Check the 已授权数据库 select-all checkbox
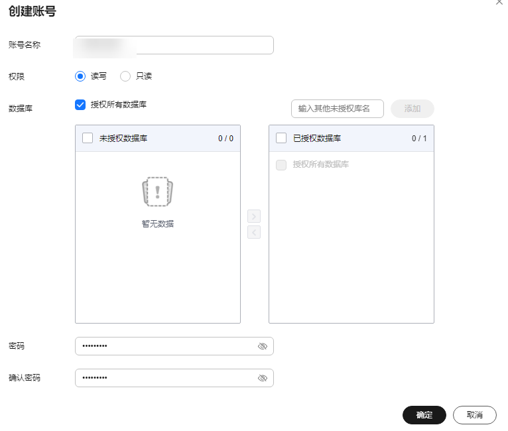This screenshot has width=508, height=431. click(x=281, y=139)
